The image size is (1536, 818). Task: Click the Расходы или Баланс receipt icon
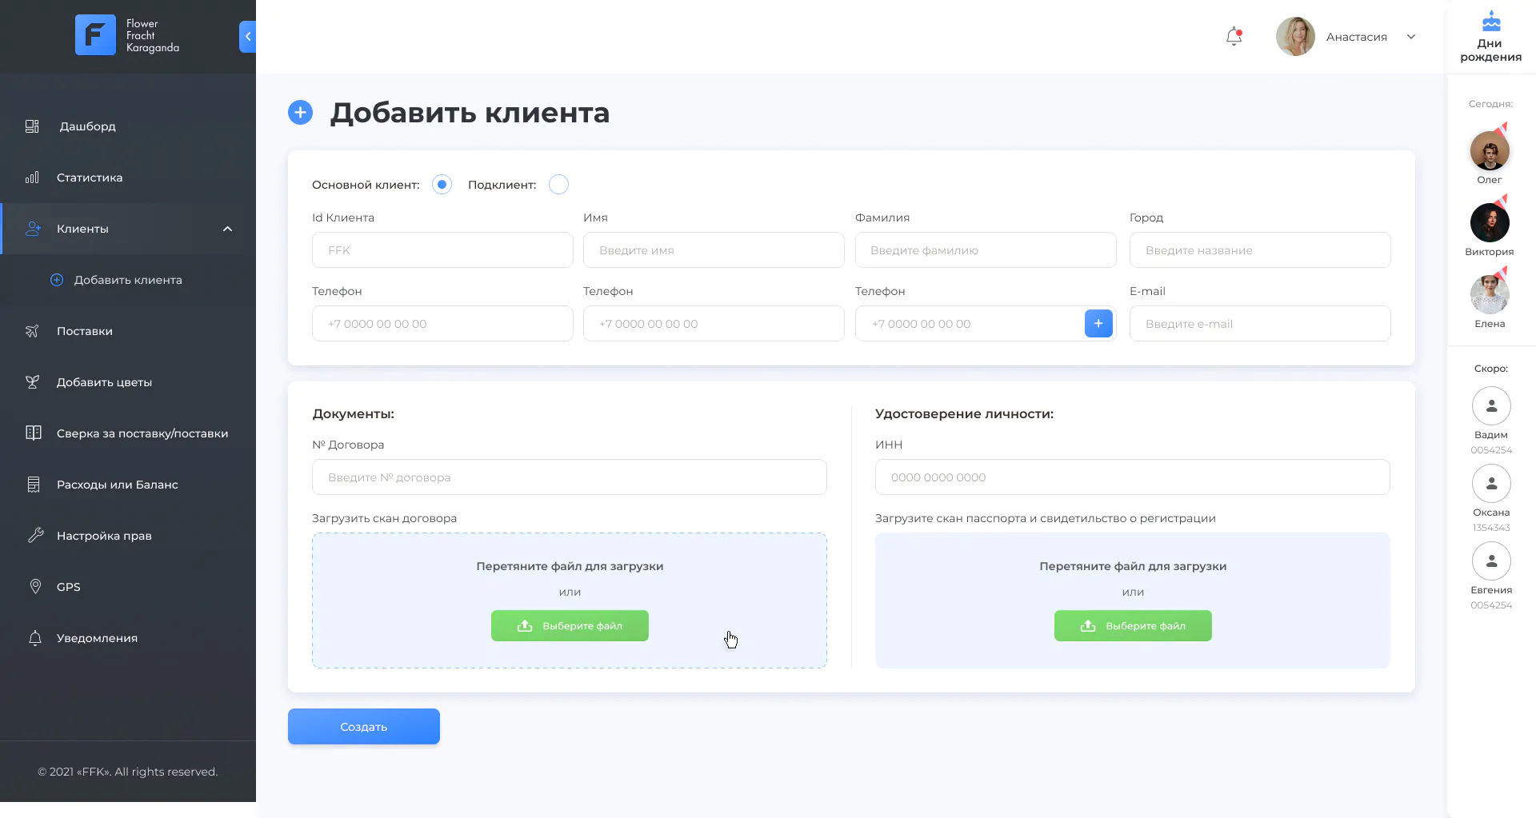33,485
